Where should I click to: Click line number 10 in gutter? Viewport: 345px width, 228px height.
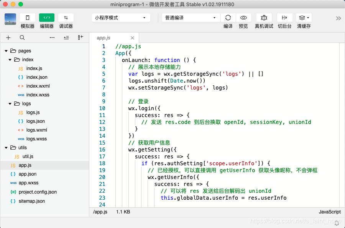coord(102,108)
